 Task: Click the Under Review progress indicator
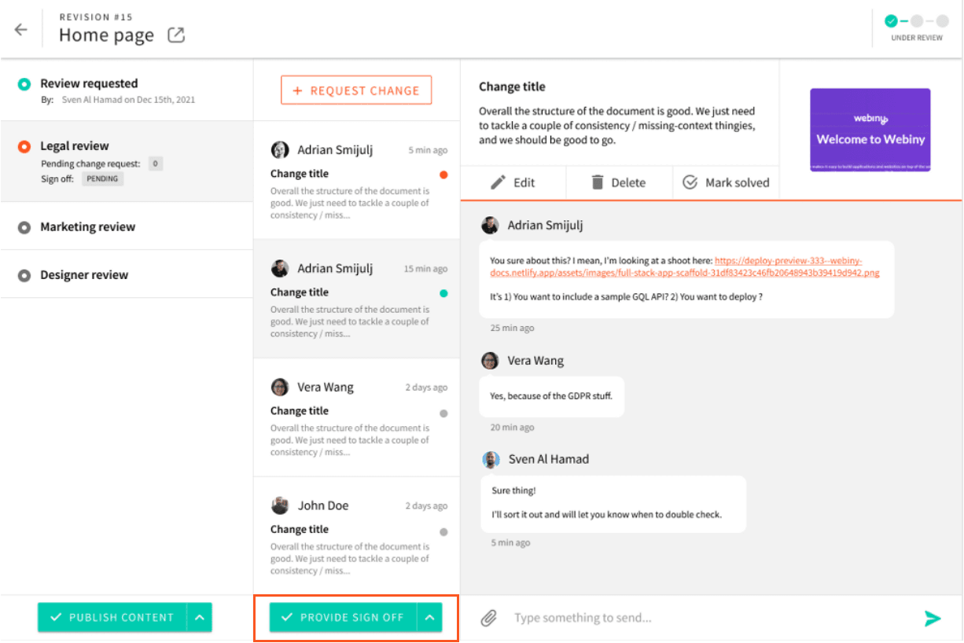tap(917, 26)
